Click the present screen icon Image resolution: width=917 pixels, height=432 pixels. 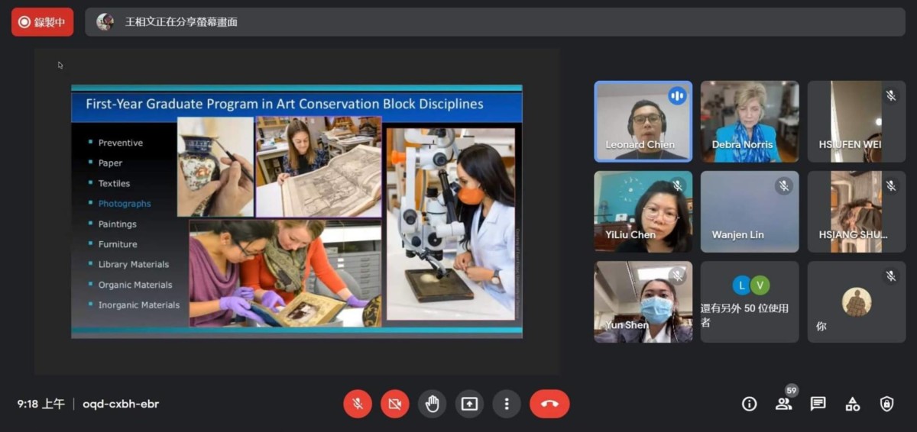tap(469, 404)
